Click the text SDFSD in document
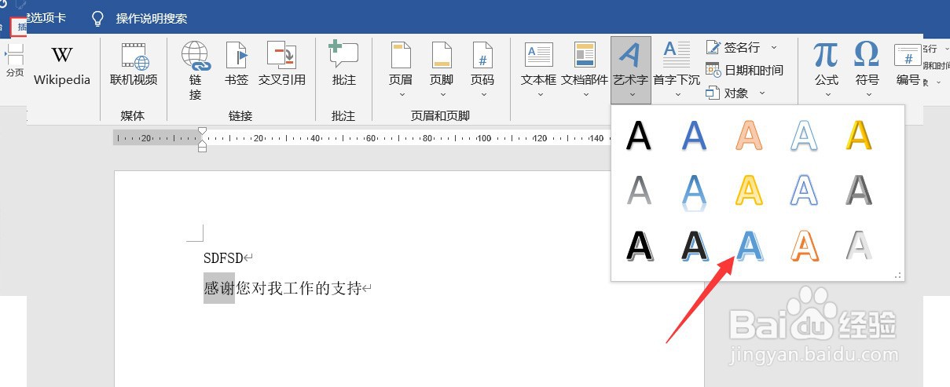The height and width of the screenshot is (387, 950). pos(223,257)
